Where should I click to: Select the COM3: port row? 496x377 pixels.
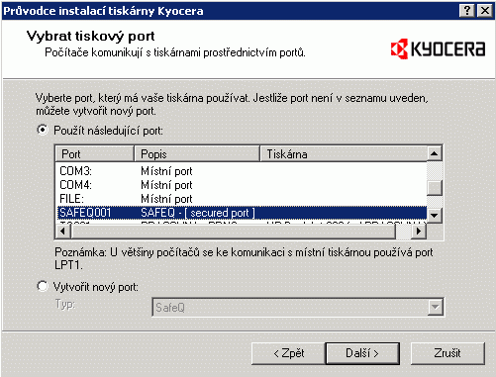(x=242, y=171)
